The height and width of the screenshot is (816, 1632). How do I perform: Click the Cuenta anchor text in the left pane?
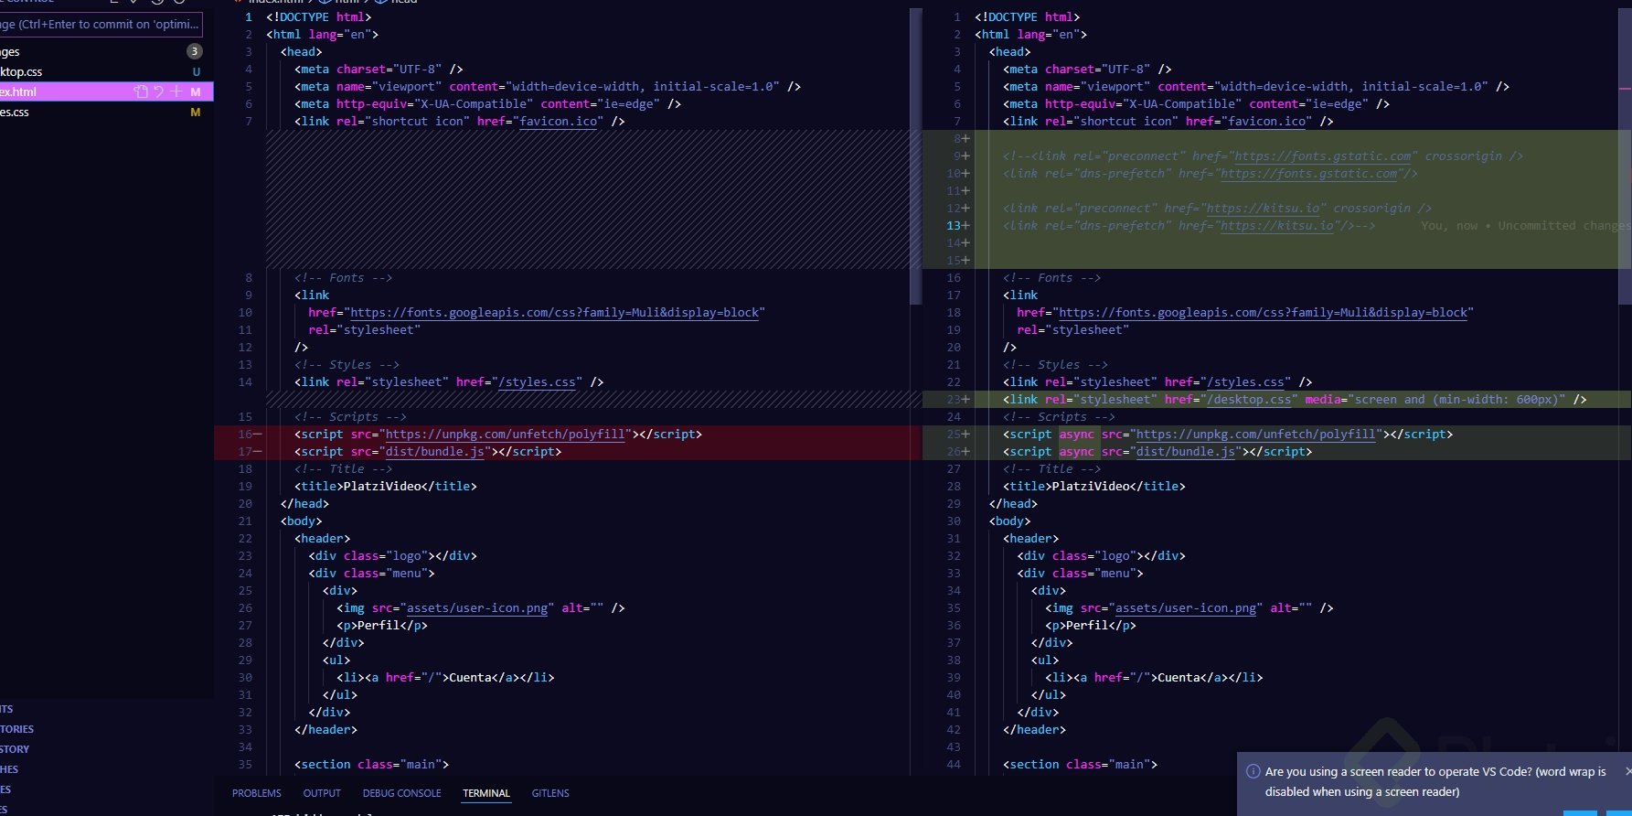click(x=470, y=677)
